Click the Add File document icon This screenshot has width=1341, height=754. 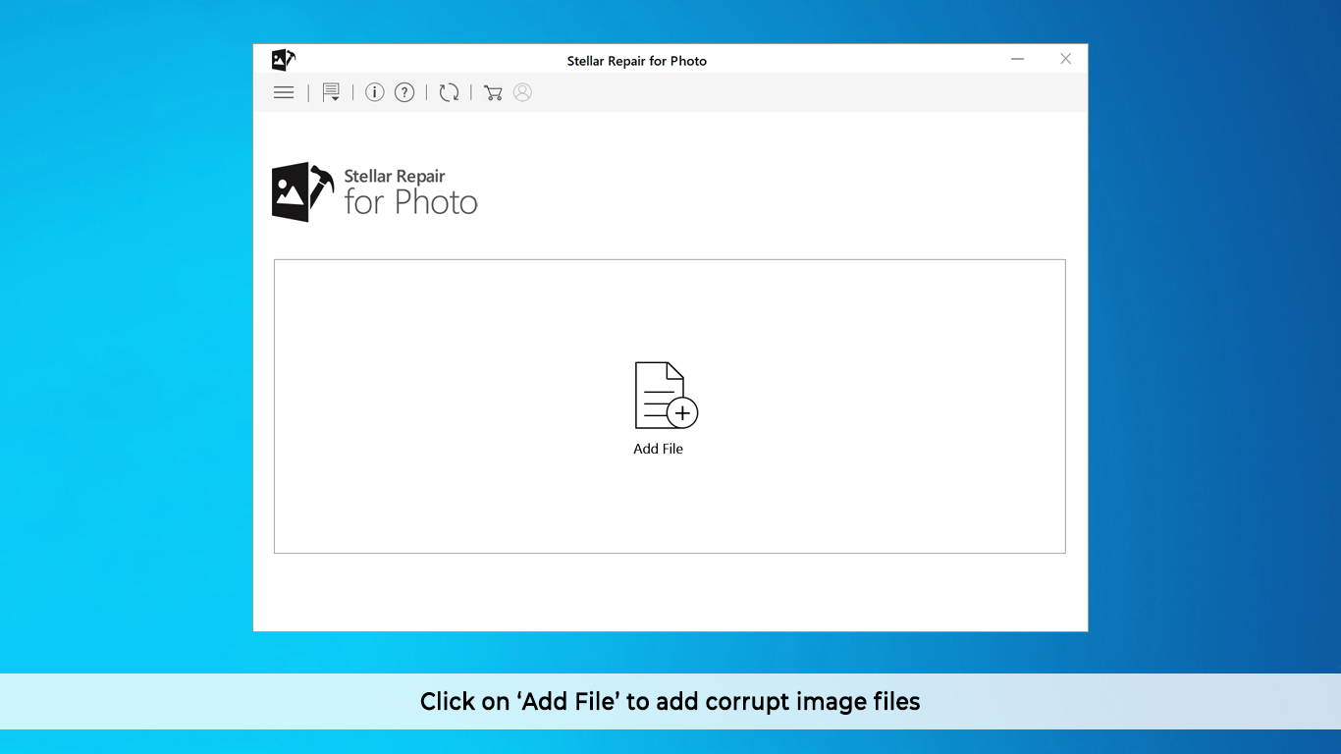659,394
